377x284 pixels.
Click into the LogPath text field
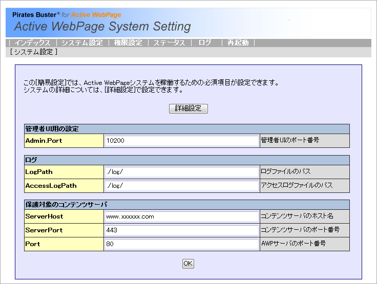tap(182, 171)
